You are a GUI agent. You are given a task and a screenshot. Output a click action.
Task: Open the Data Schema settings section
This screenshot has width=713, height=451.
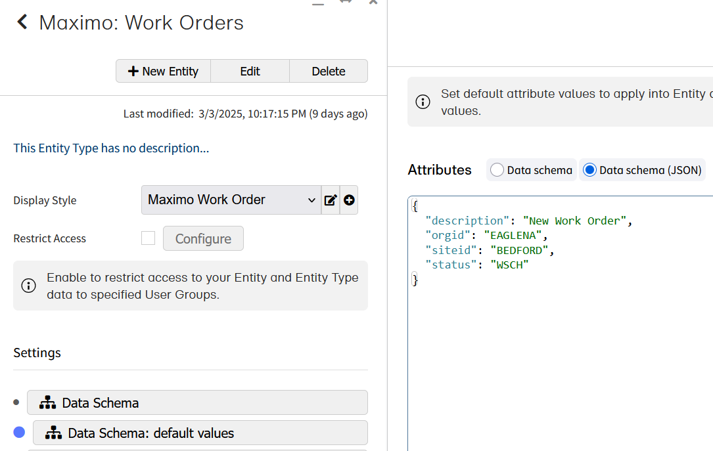197,402
